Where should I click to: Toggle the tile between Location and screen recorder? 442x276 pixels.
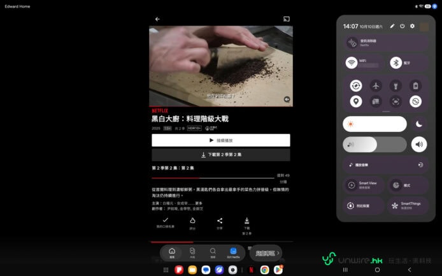click(376, 101)
